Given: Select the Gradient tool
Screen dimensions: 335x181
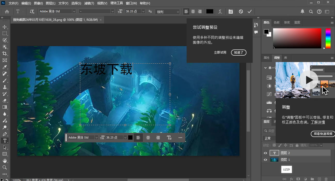Looking at the screenshot, I should coord(5,107).
